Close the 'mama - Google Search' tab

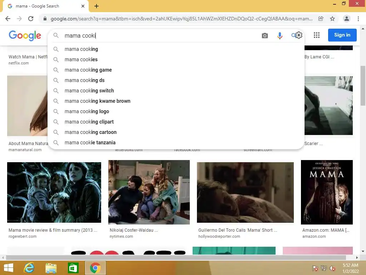coord(83,6)
